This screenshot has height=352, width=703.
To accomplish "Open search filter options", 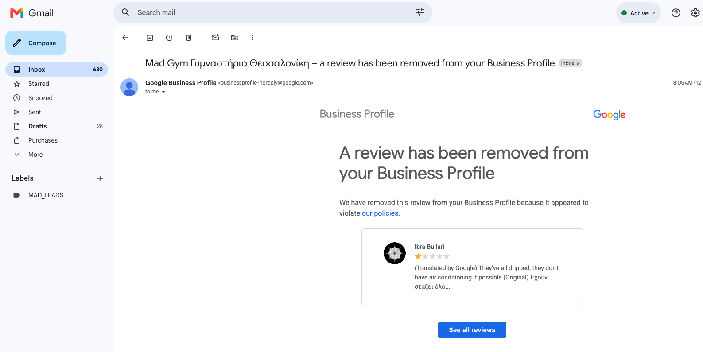I will tap(420, 13).
